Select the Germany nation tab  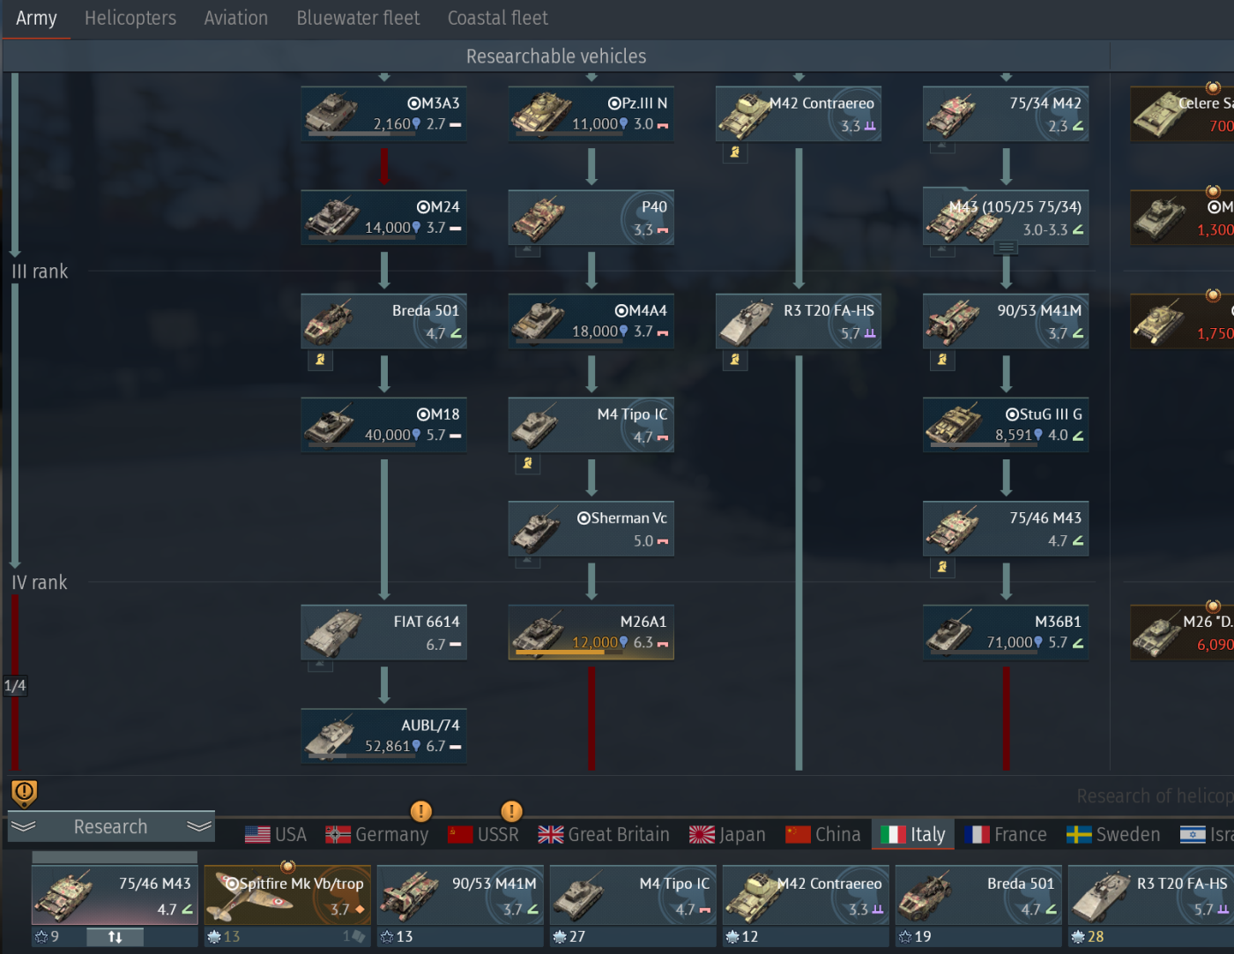click(x=377, y=834)
